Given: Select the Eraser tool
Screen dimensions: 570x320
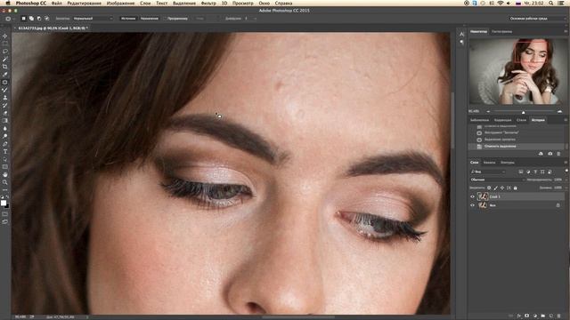Looking at the screenshot, I should tap(5, 113).
